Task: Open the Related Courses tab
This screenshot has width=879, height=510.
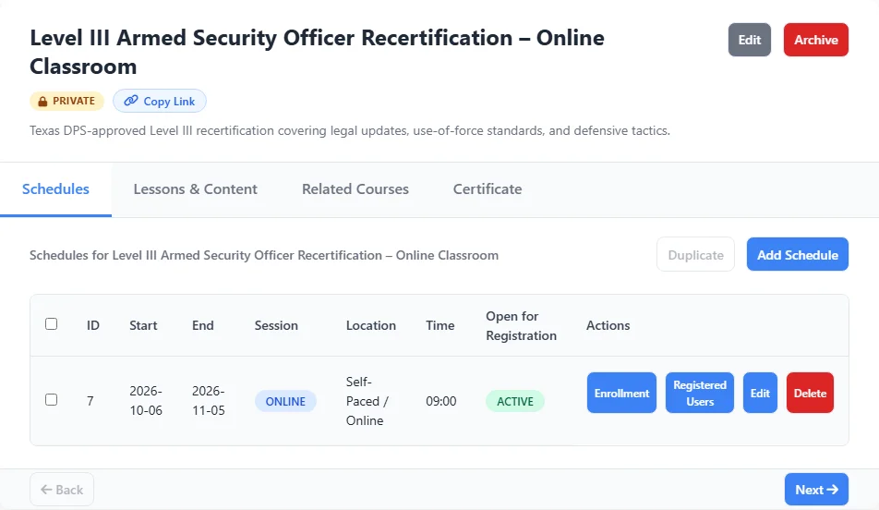Action: click(x=355, y=189)
